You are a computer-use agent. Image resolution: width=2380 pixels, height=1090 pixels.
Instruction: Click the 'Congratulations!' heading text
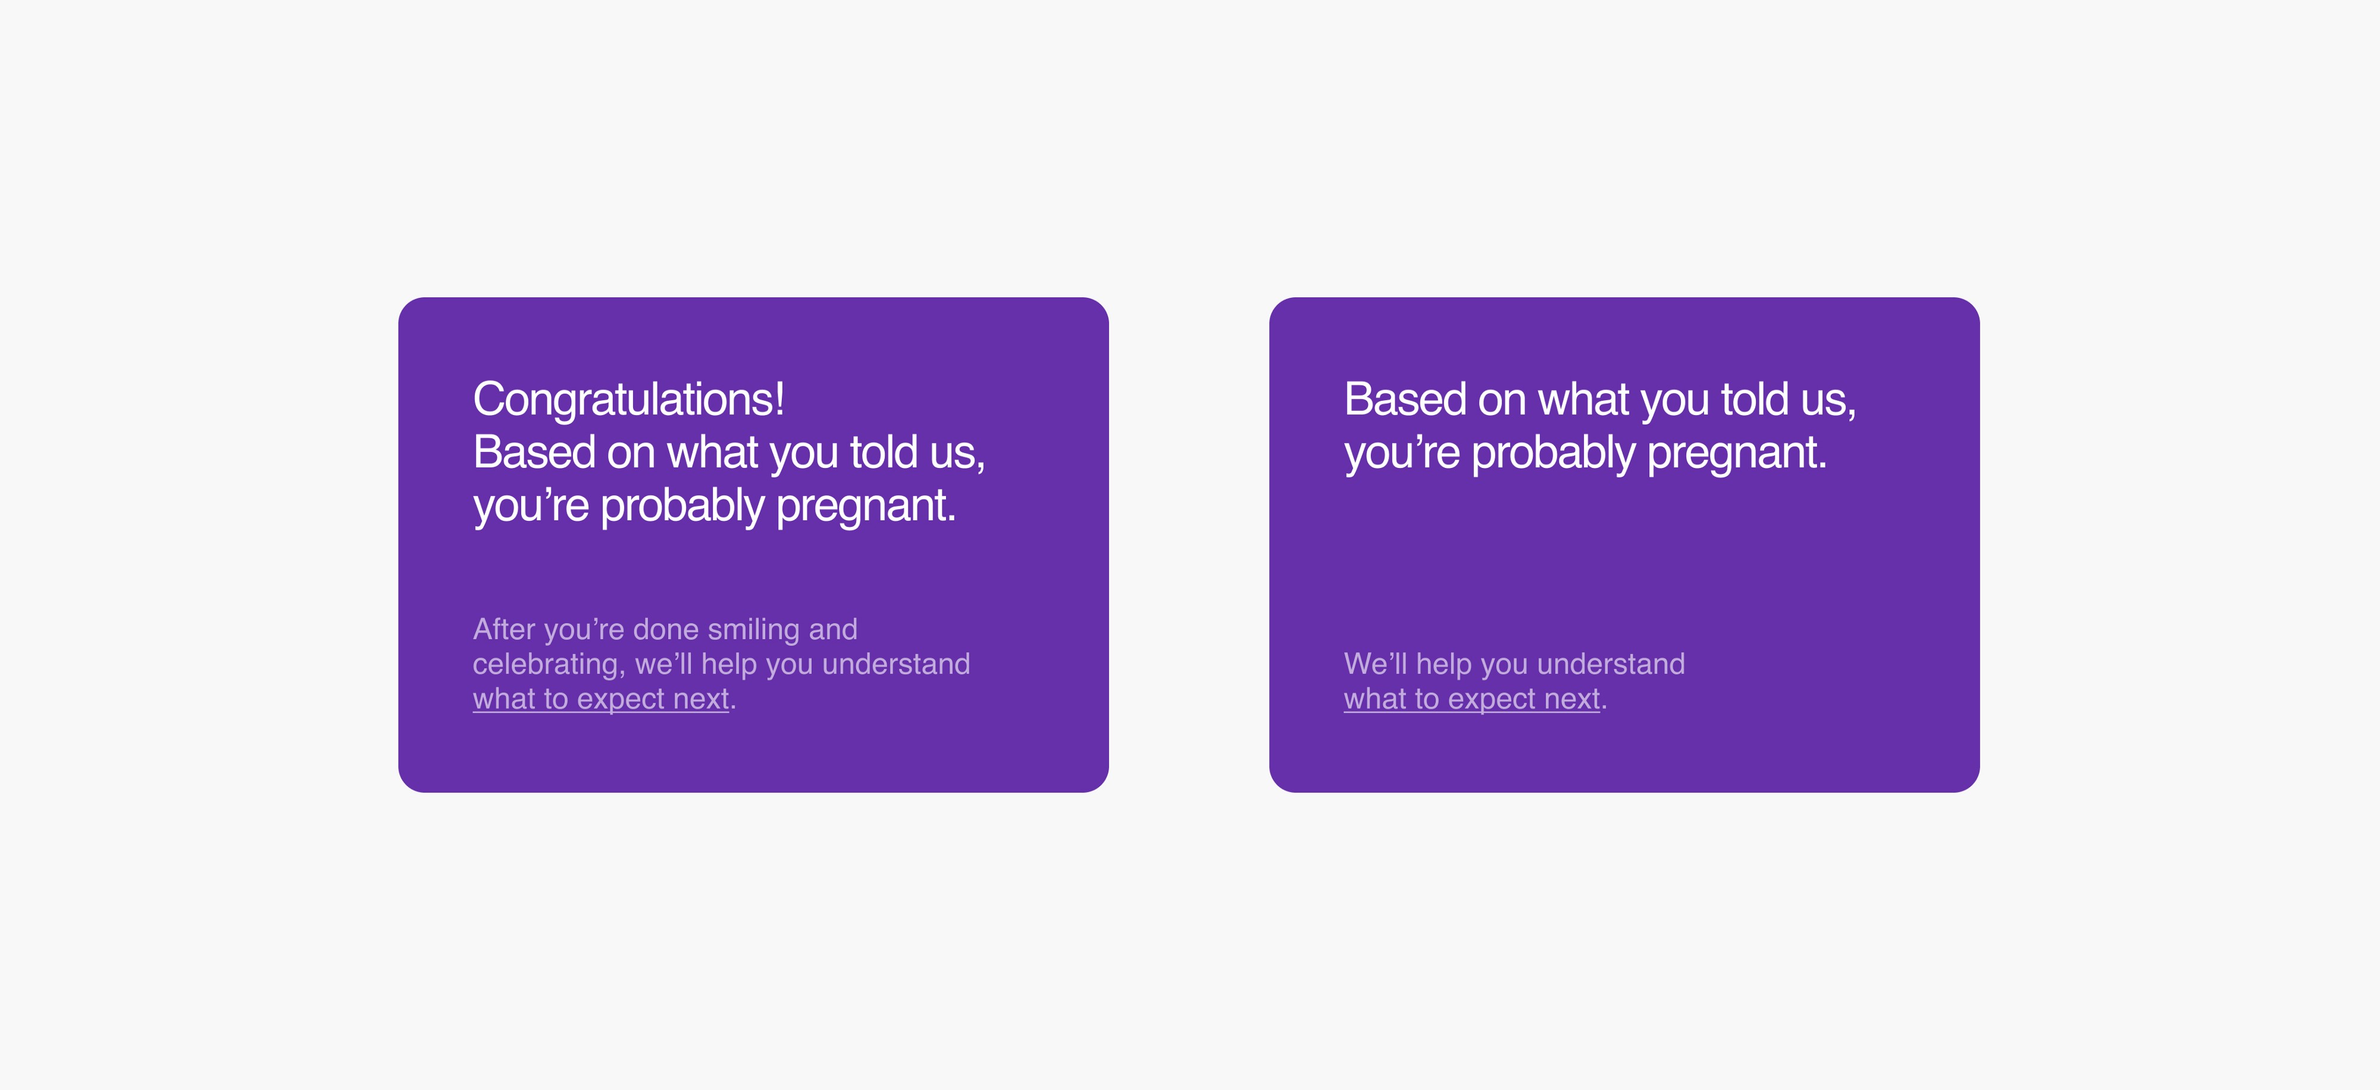[x=629, y=399]
